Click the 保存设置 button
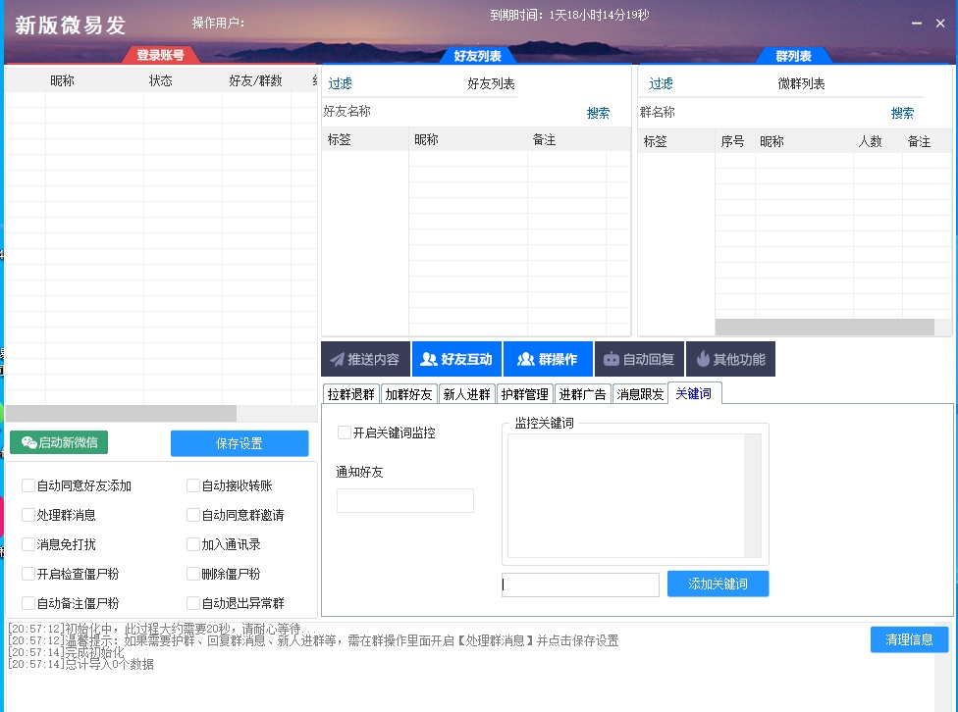958x712 pixels. coord(239,443)
